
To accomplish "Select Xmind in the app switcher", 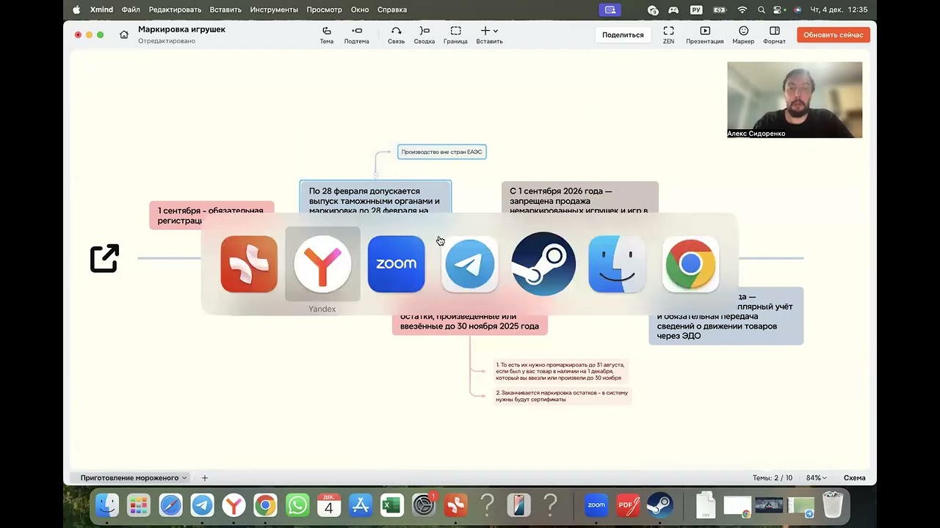I will (249, 264).
